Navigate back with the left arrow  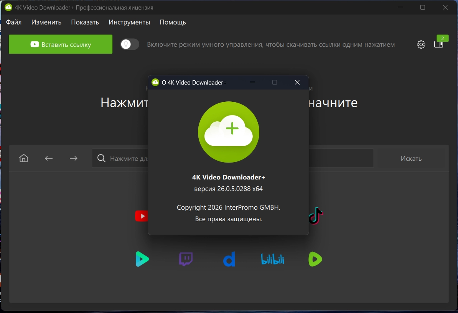pyautogui.click(x=48, y=158)
